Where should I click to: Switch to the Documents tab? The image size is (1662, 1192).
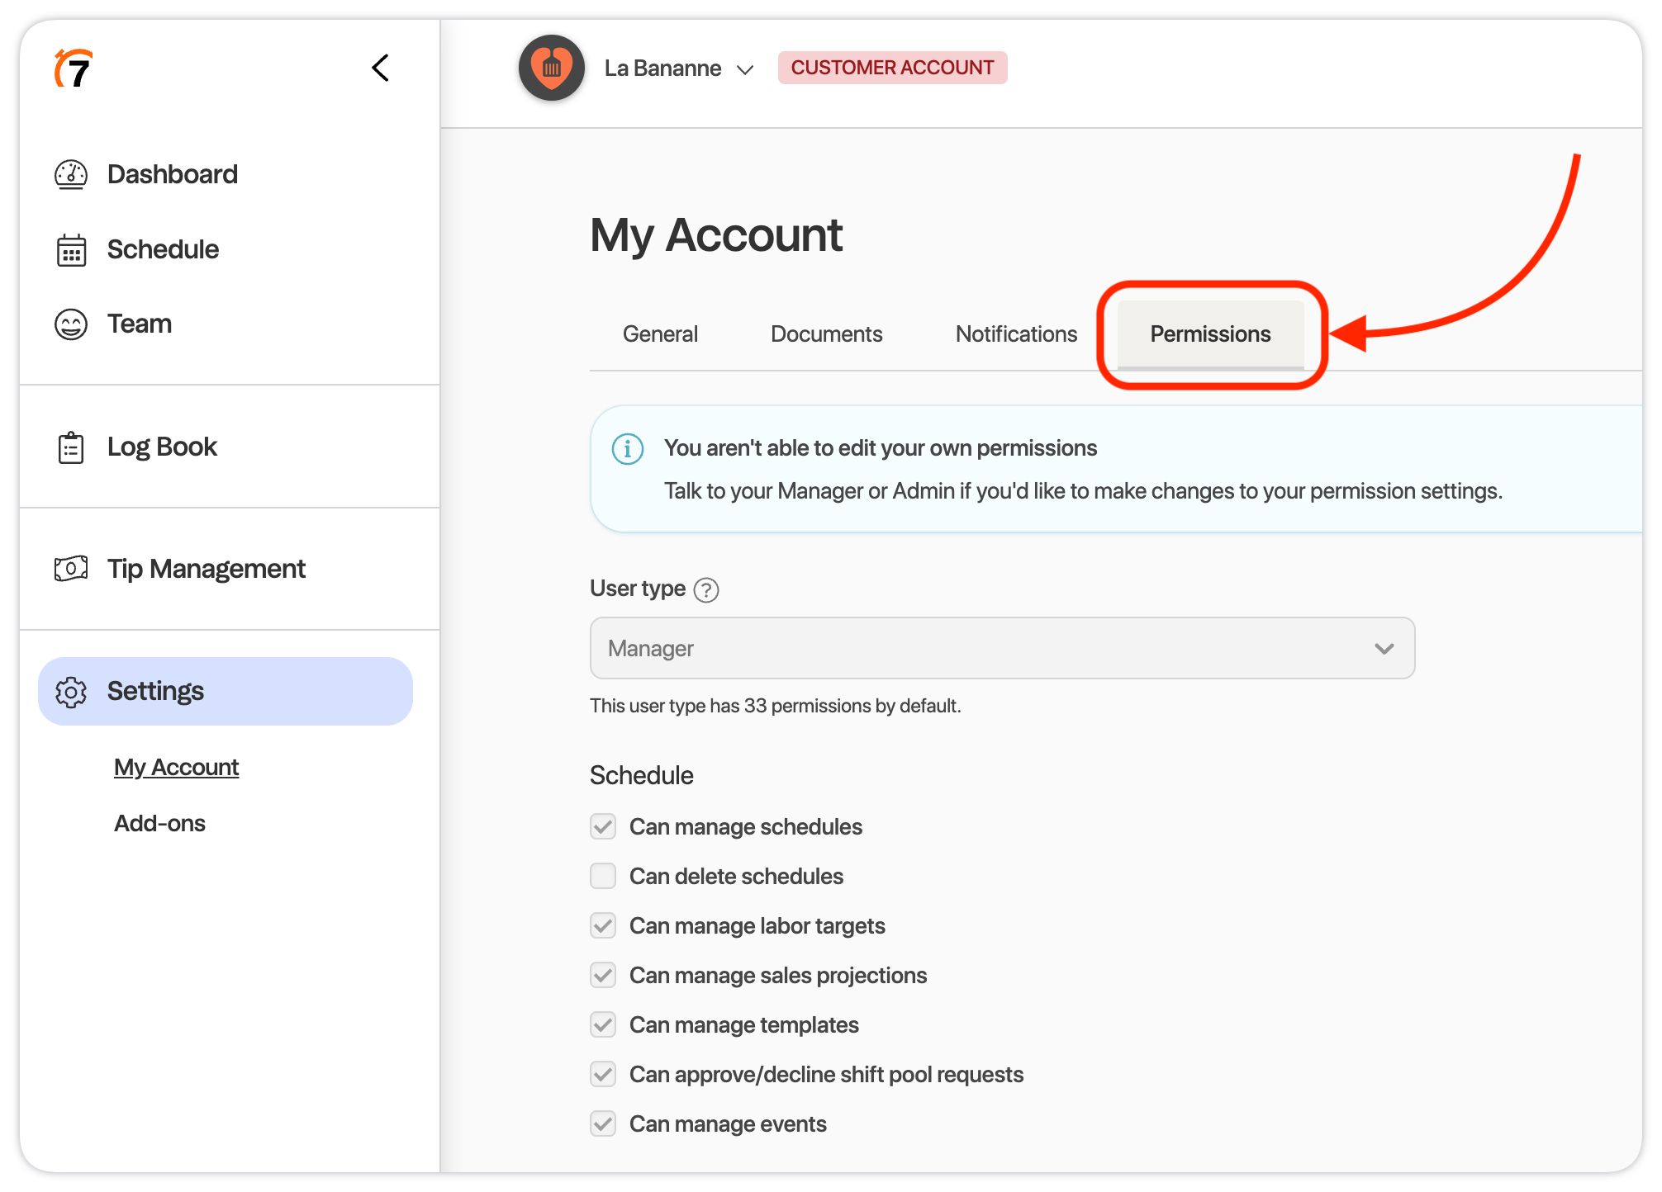pyautogui.click(x=826, y=334)
